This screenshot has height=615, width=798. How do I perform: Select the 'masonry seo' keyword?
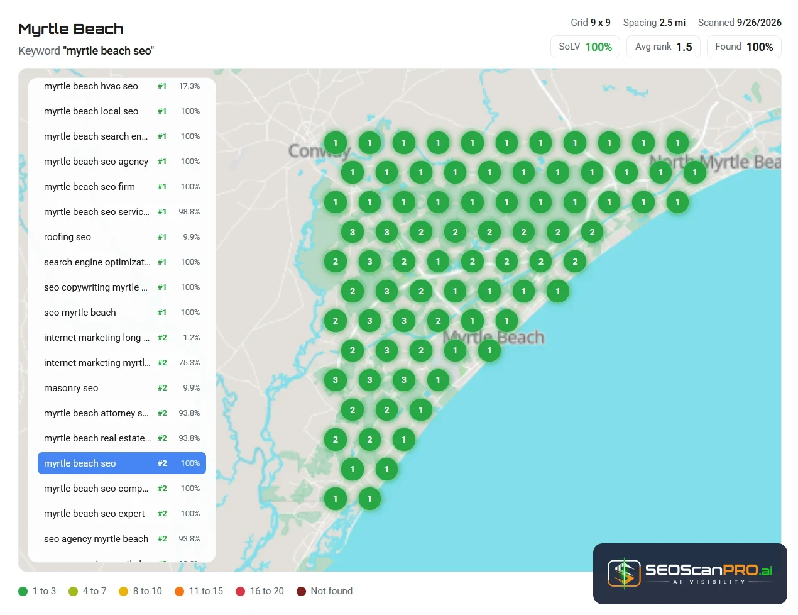click(122, 388)
